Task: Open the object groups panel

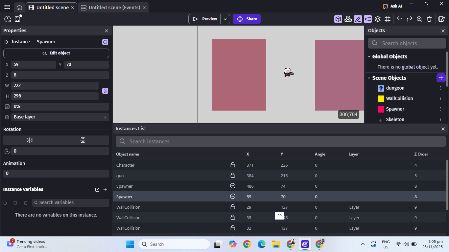Action: 348,19
